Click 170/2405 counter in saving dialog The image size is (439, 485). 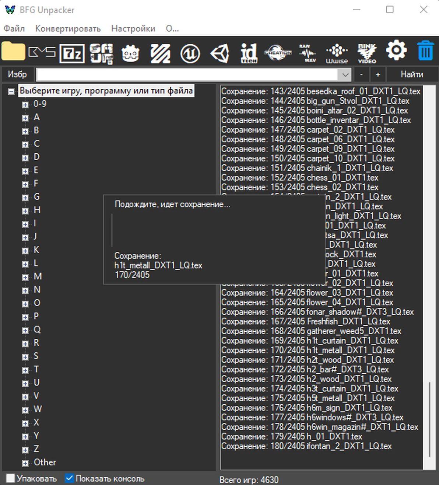point(132,275)
